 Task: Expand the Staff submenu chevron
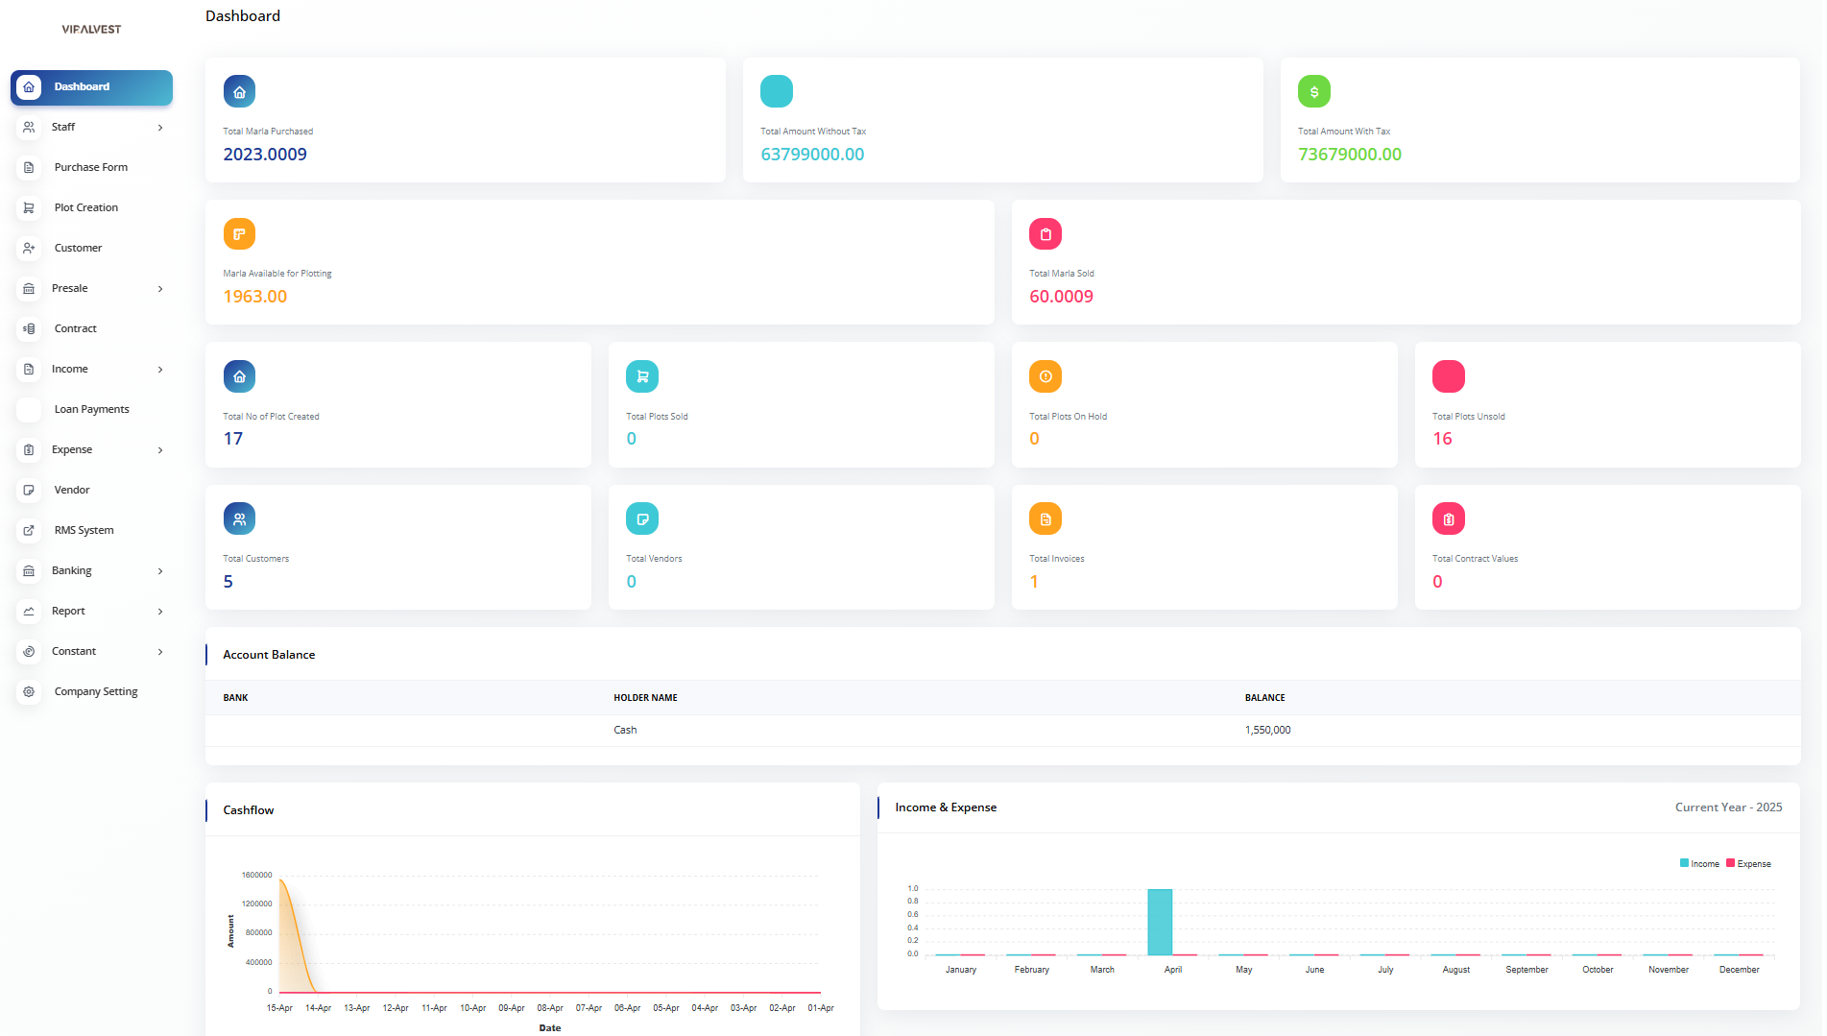160,128
